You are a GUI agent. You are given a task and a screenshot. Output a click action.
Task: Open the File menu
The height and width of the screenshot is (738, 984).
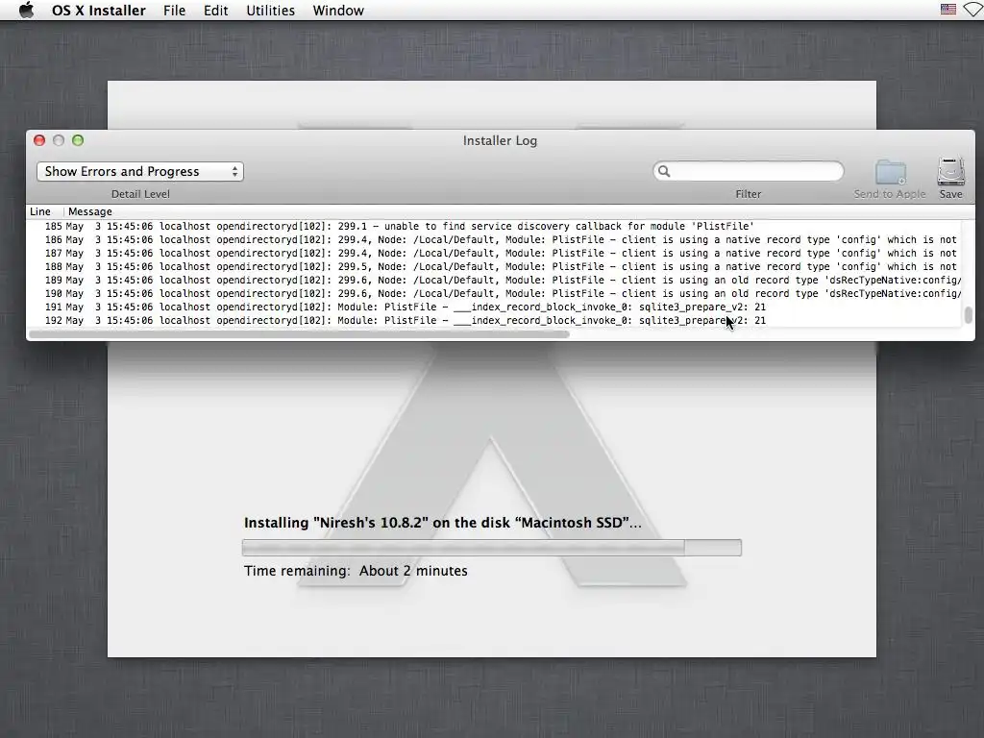point(175,11)
